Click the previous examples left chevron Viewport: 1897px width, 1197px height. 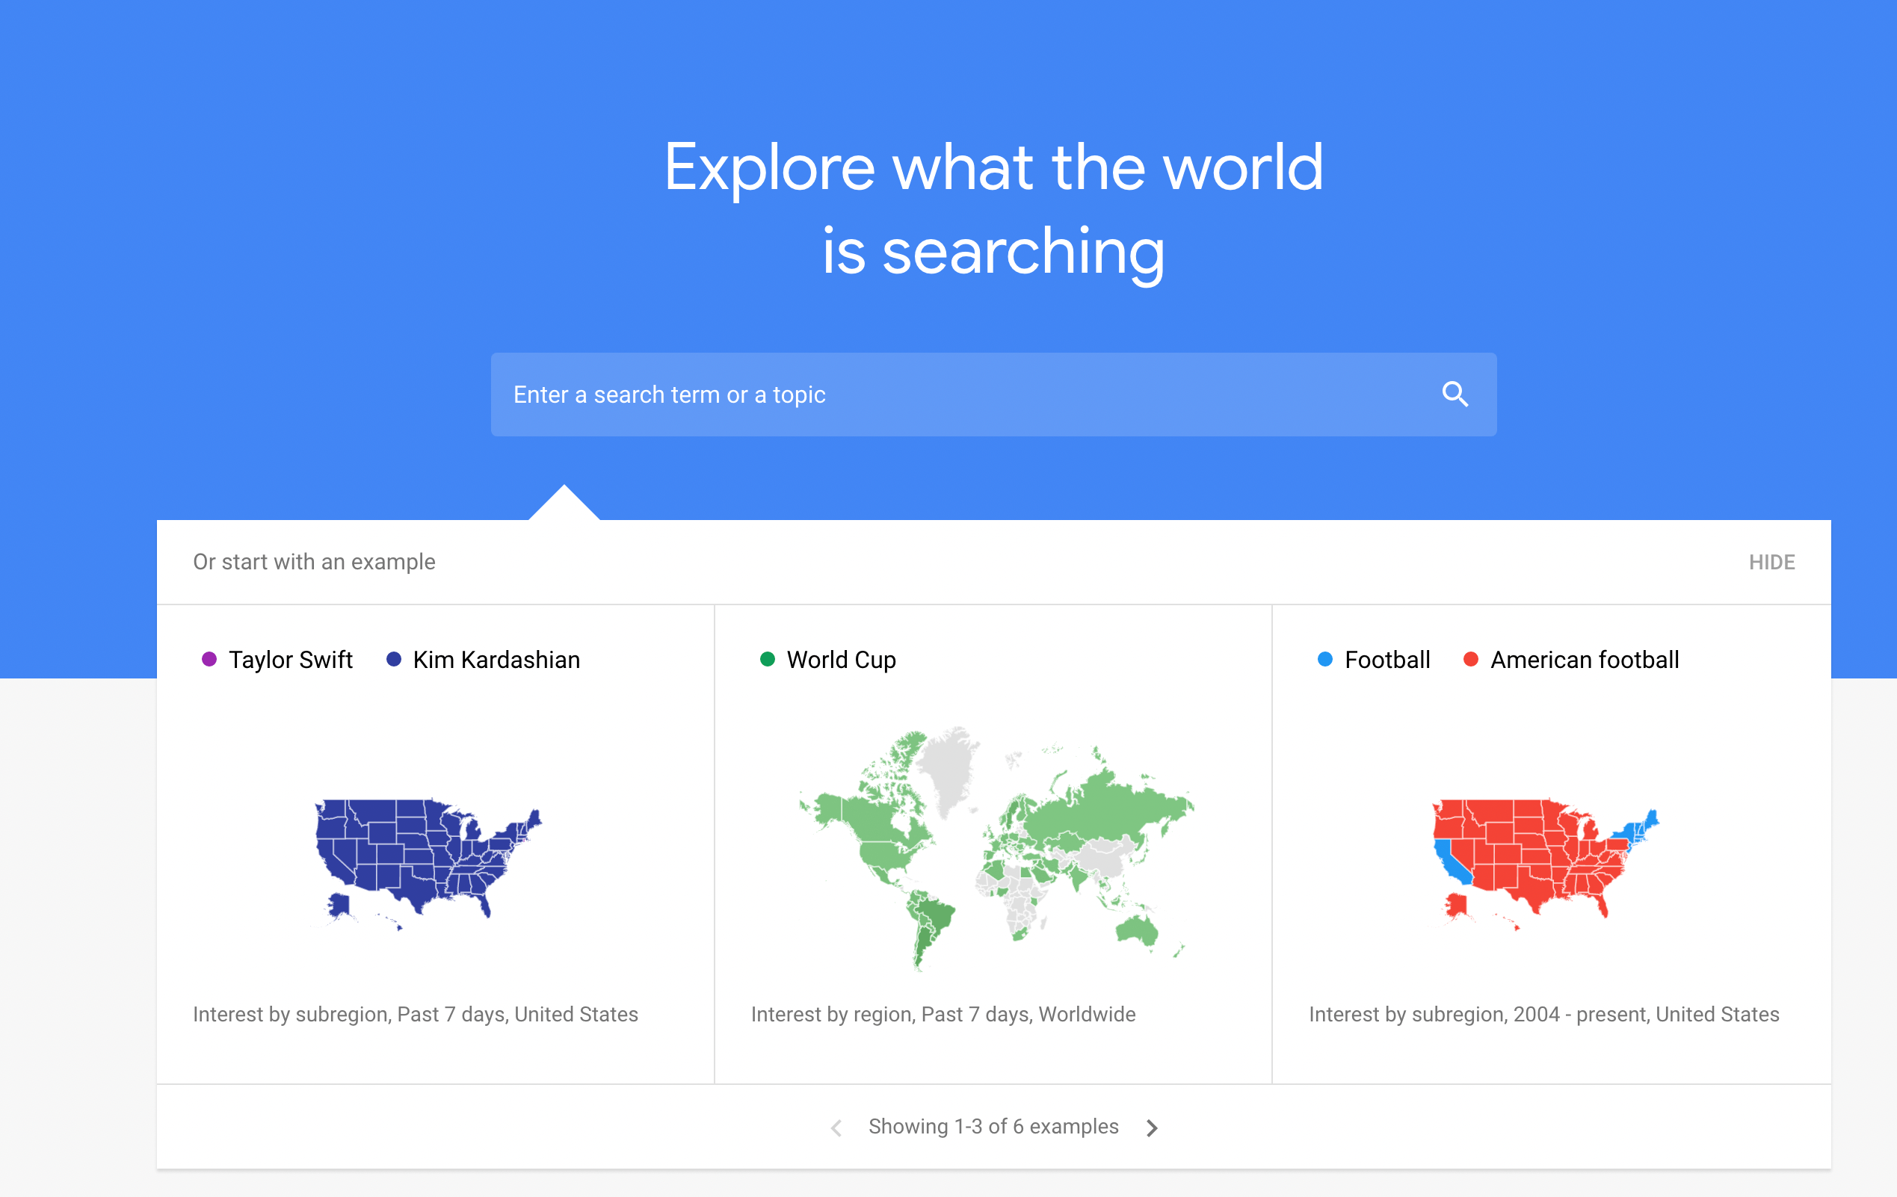pyautogui.click(x=836, y=1128)
